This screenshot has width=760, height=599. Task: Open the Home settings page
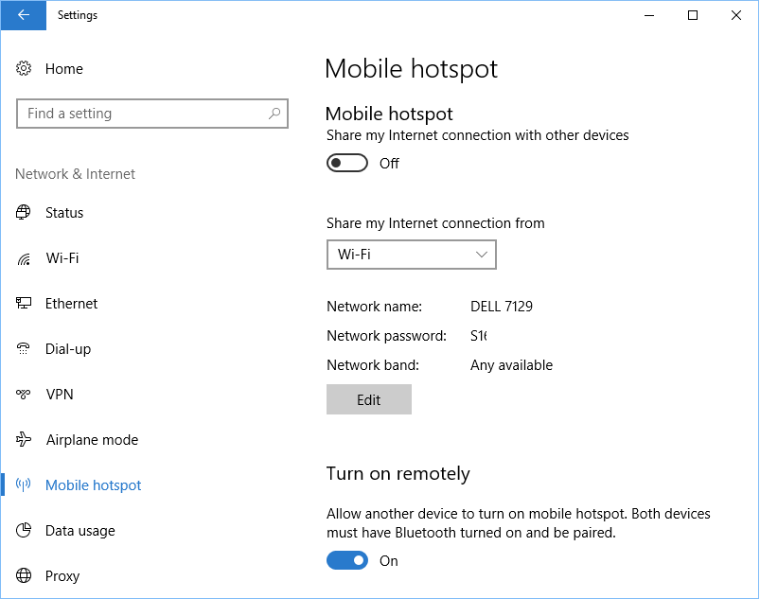pos(64,69)
